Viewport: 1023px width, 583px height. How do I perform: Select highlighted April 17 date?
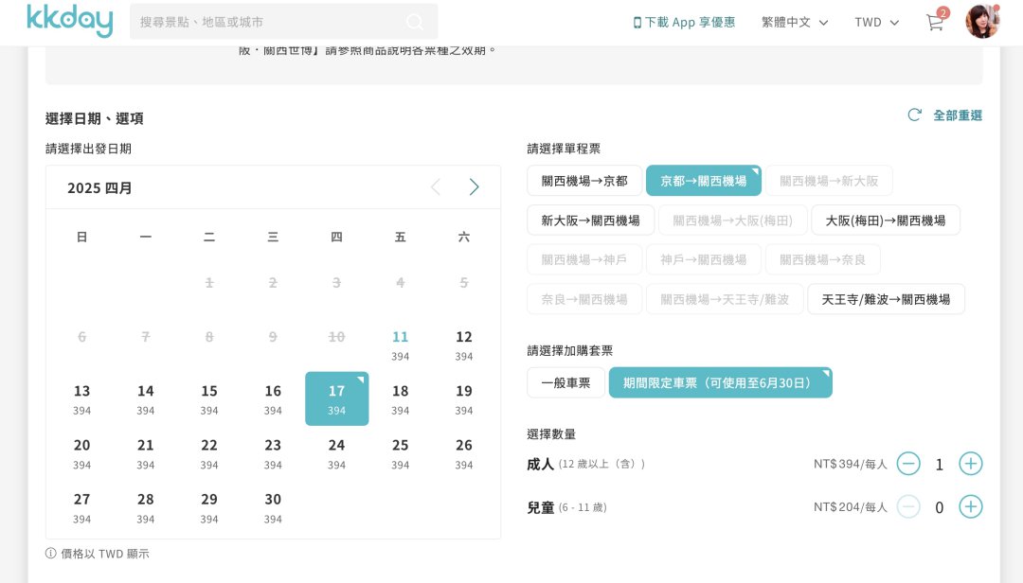[x=336, y=399]
